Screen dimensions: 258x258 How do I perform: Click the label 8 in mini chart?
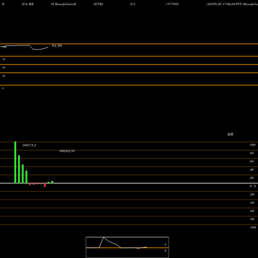[165, 251]
